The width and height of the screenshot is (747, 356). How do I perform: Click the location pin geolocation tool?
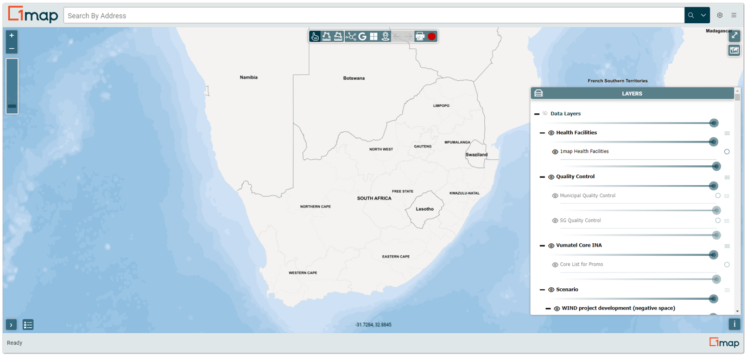(x=385, y=36)
